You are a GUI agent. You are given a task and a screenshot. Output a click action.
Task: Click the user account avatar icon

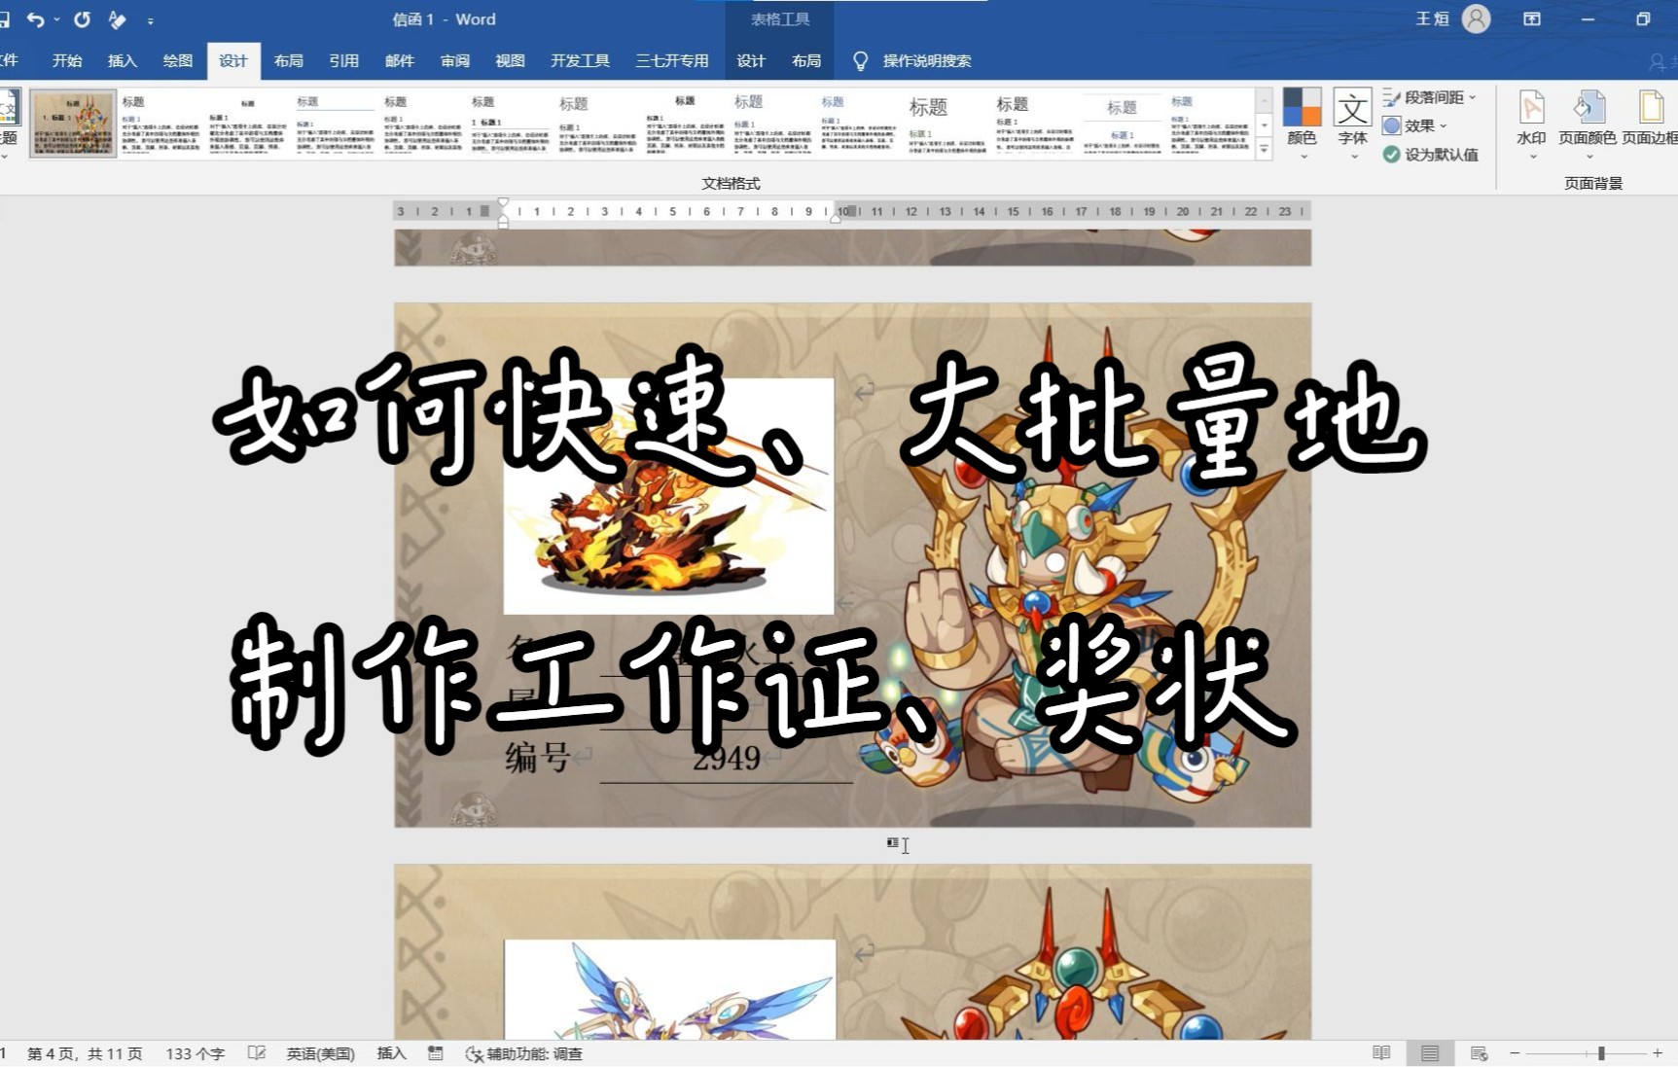click(x=1476, y=19)
